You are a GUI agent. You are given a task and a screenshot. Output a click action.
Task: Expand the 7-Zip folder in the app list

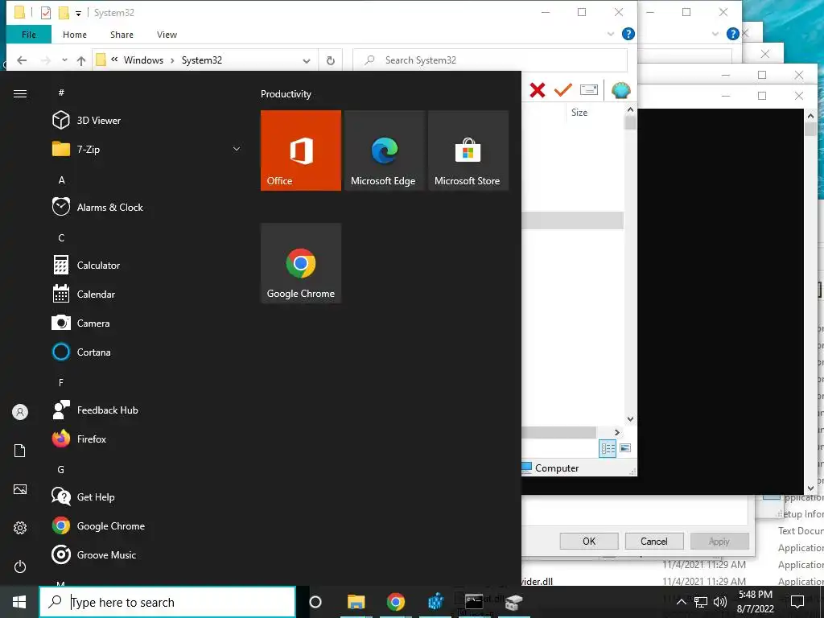pyautogui.click(x=237, y=149)
